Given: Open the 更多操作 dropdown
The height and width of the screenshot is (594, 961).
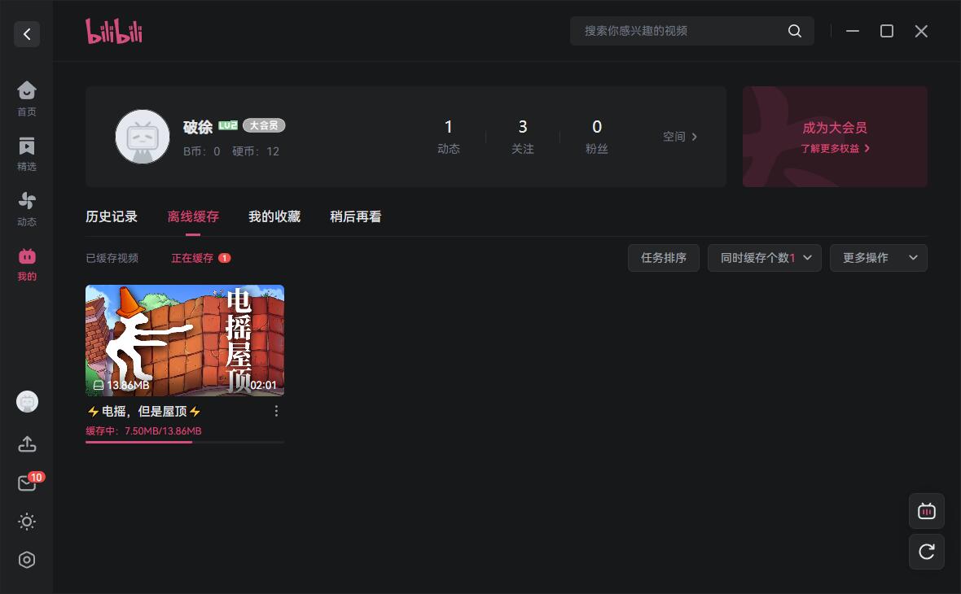Looking at the screenshot, I should 878,258.
